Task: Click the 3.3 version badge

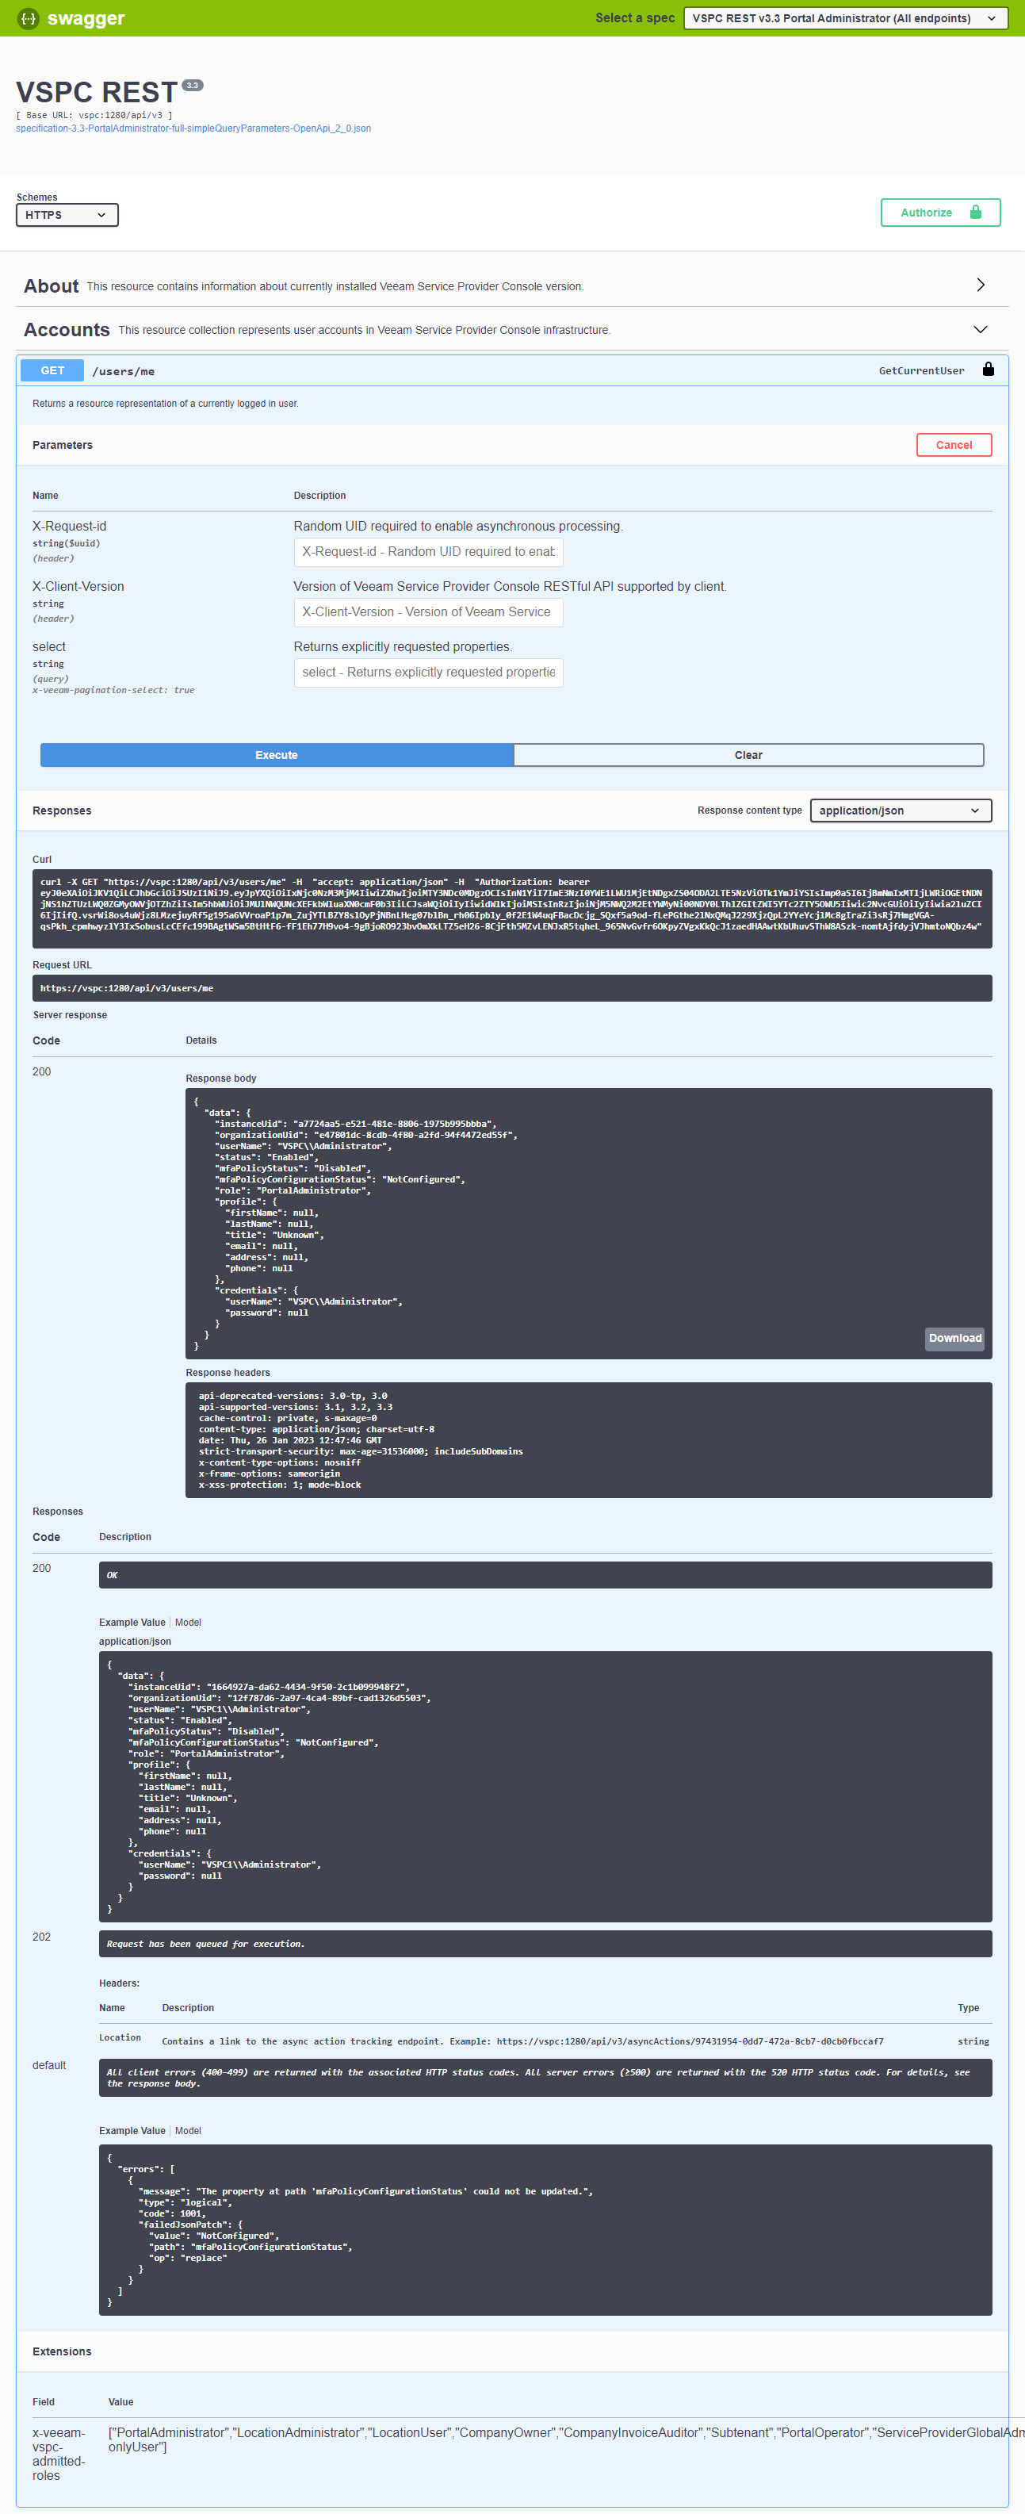Action: [193, 85]
